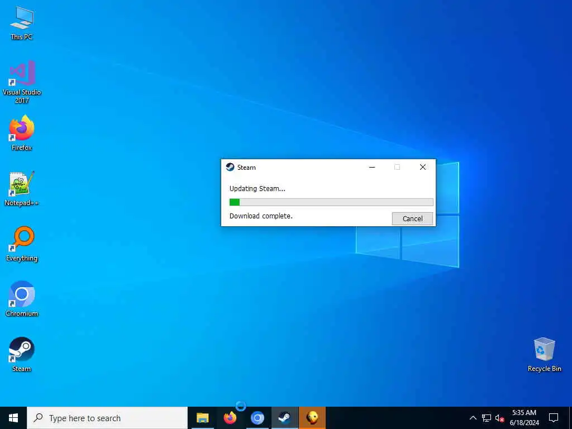572x429 pixels.
Task: Select the Recycle Bin icon
Action: (544, 354)
